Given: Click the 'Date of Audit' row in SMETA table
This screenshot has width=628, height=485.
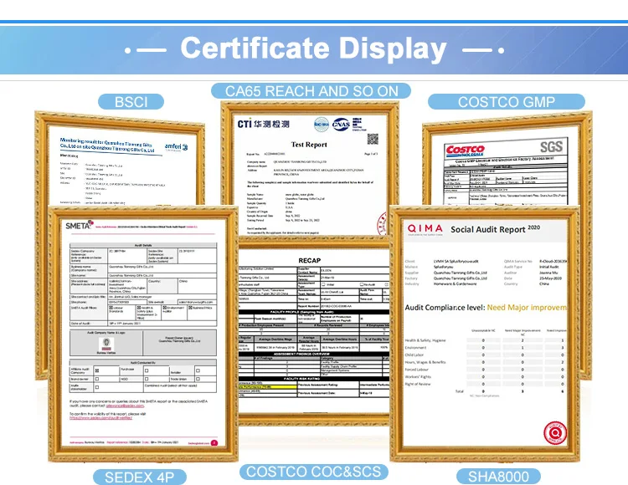Looking at the screenshot, I should click(143, 324).
